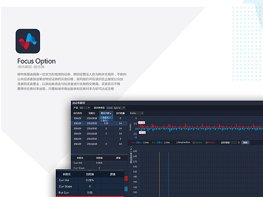This screenshot has width=263, height=197.
Task: Open the Cubic Spline volatility type dropdown
Action: [116, 108]
